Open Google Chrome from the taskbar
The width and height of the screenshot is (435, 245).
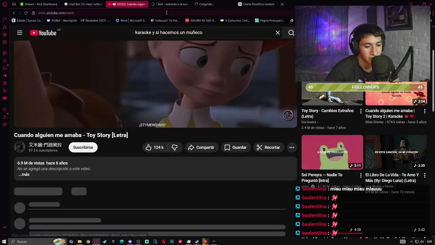(88, 242)
